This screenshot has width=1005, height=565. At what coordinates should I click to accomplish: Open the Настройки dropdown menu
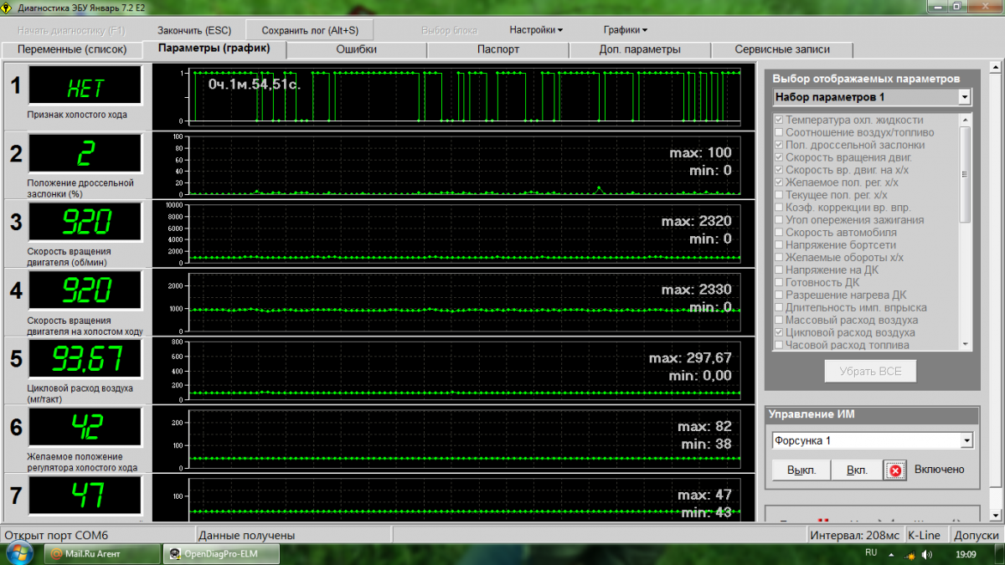536,30
